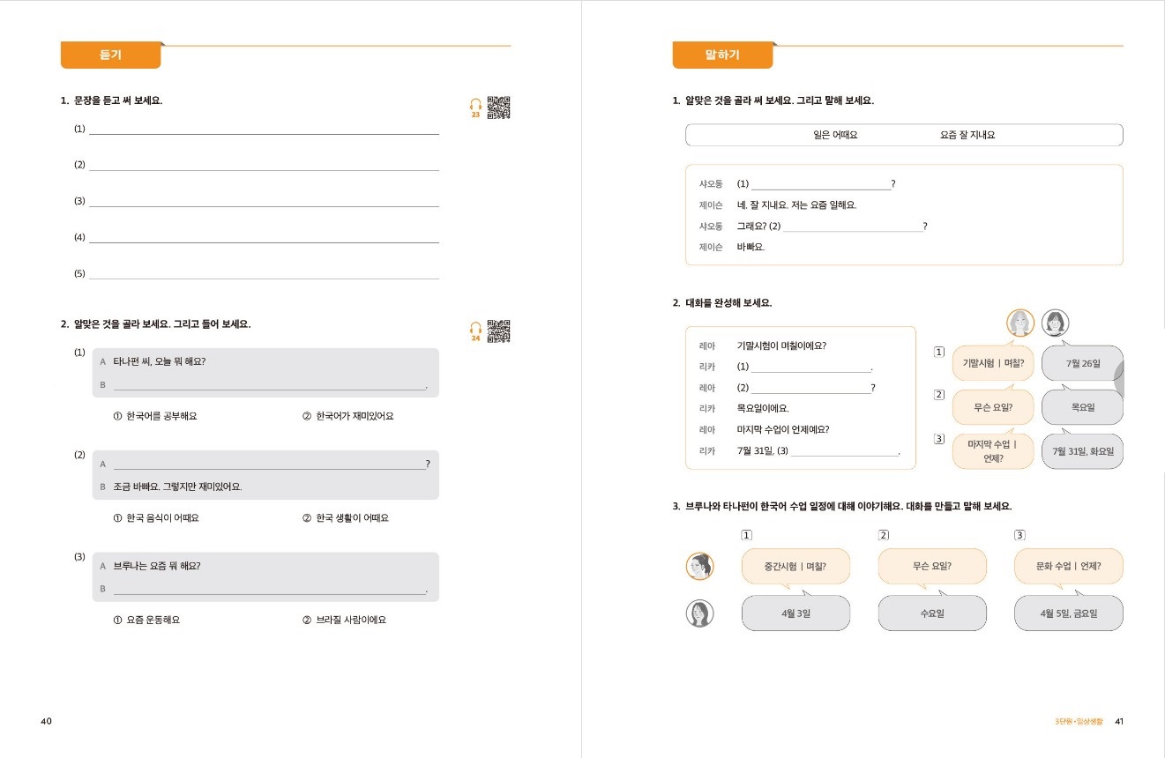
Task: Click the headphone audio icon numbered 24
Action: (x=474, y=329)
